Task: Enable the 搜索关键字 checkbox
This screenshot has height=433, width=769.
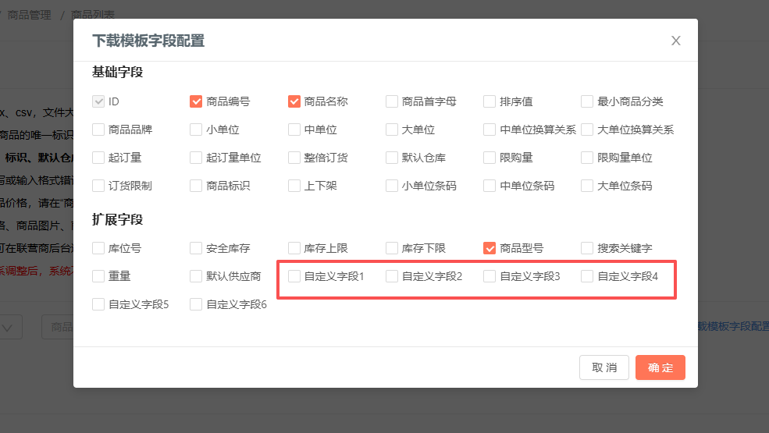Action: click(x=586, y=248)
